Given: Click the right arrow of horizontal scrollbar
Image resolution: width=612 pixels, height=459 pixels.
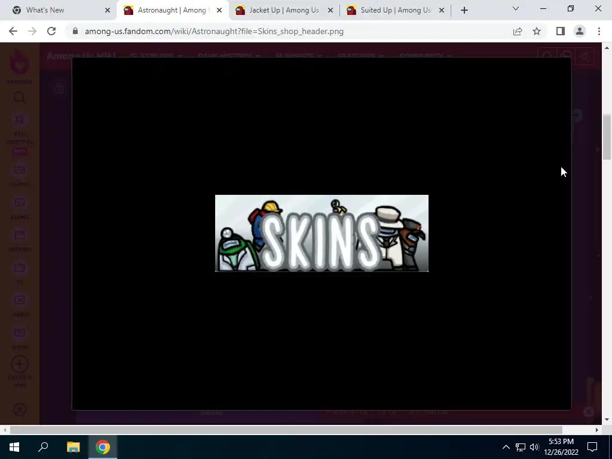Looking at the screenshot, I should pos(597,430).
